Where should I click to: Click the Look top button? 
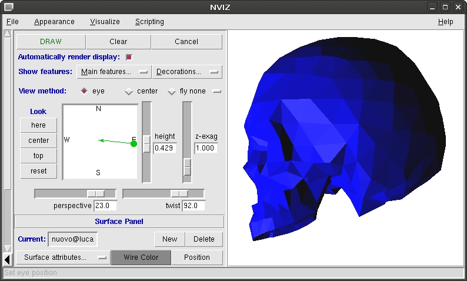point(38,156)
